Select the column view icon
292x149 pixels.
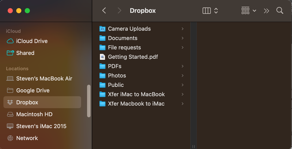(x=206, y=11)
